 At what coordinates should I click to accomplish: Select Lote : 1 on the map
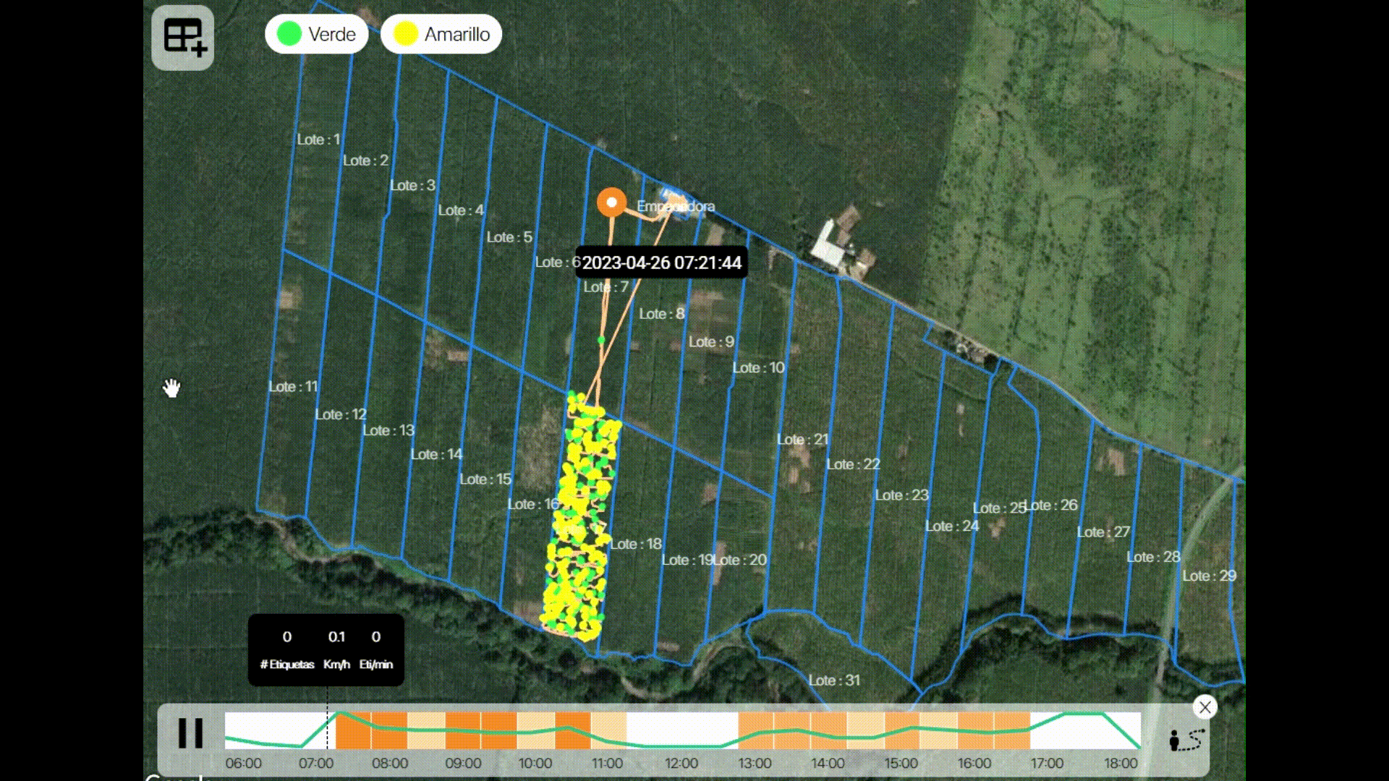[x=318, y=140]
